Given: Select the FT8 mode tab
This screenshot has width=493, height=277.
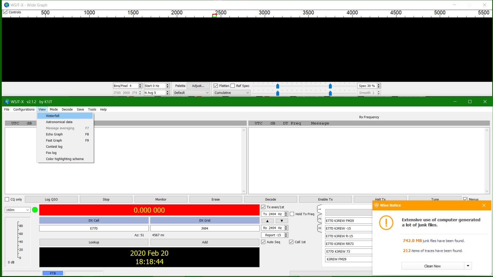Looking at the screenshot, I should 52,273.
